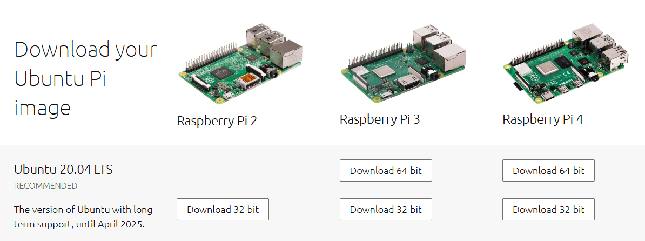Viewport: 645px width, 241px height.
Task: Select the Raspberry Pi 4 label
Action: pos(542,119)
